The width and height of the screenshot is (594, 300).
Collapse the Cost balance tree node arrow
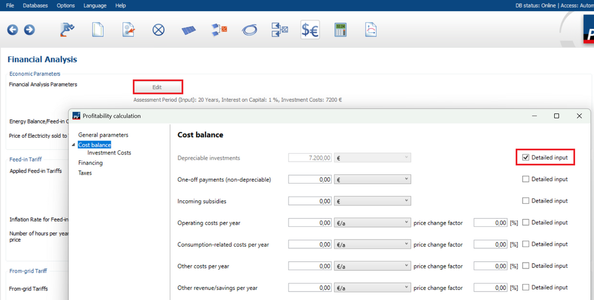coord(74,145)
